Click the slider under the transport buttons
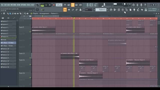This screenshot has width=160, height=90. [43, 10]
